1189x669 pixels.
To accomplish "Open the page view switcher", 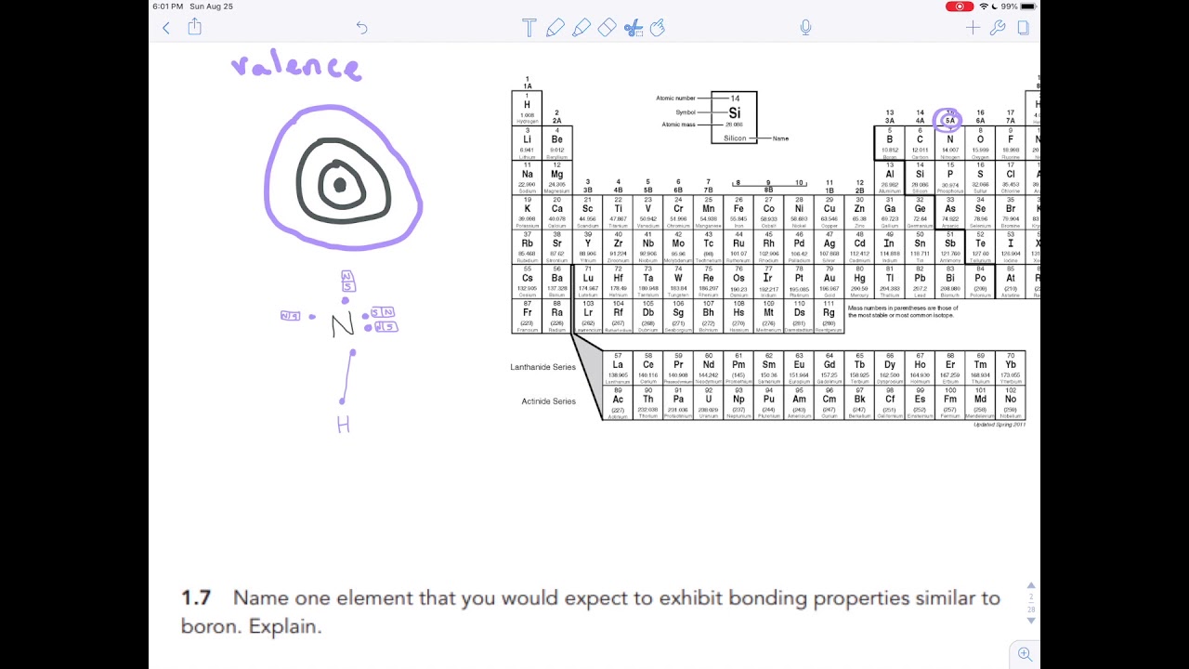I will tap(1023, 28).
